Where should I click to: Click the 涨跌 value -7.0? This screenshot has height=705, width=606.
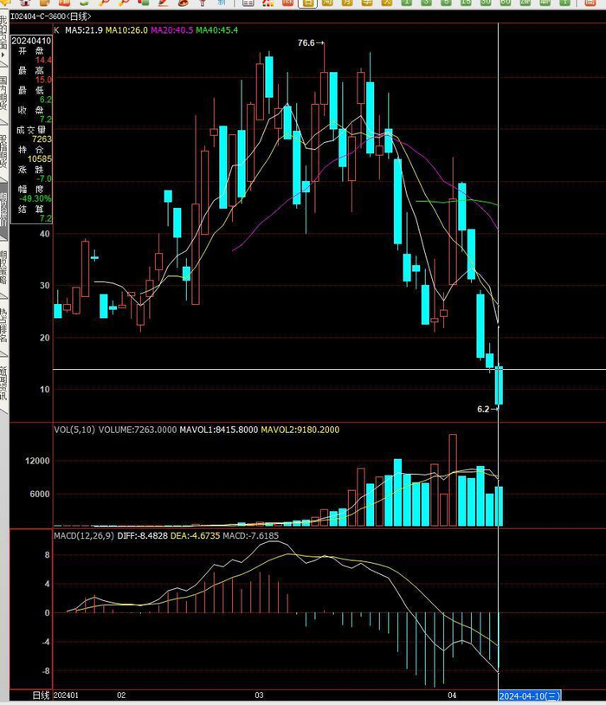coord(44,178)
